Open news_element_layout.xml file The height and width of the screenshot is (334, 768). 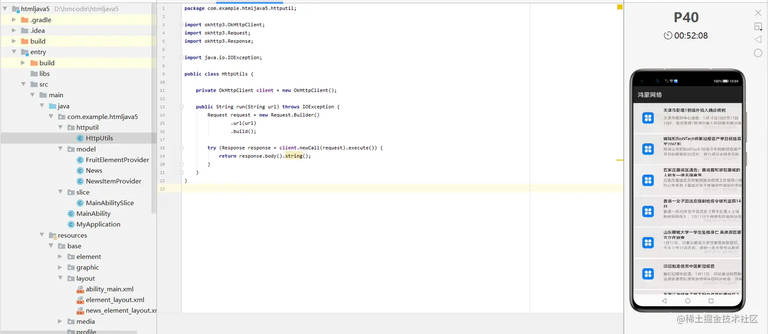[x=121, y=310]
